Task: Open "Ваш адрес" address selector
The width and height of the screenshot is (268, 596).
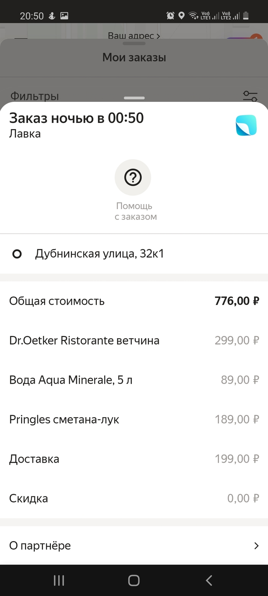Action: (x=134, y=36)
